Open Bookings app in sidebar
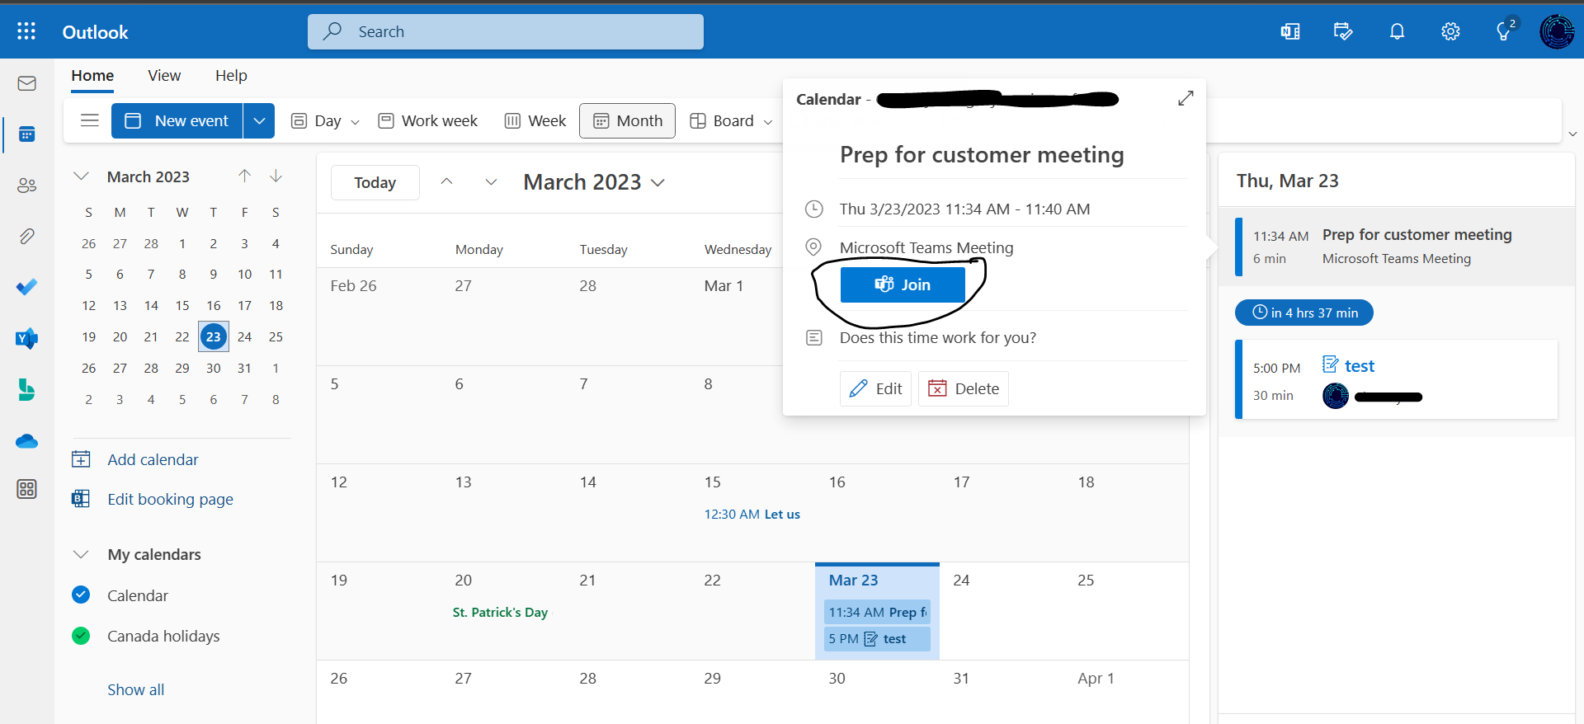This screenshot has width=1584, height=724. pos(26,389)
